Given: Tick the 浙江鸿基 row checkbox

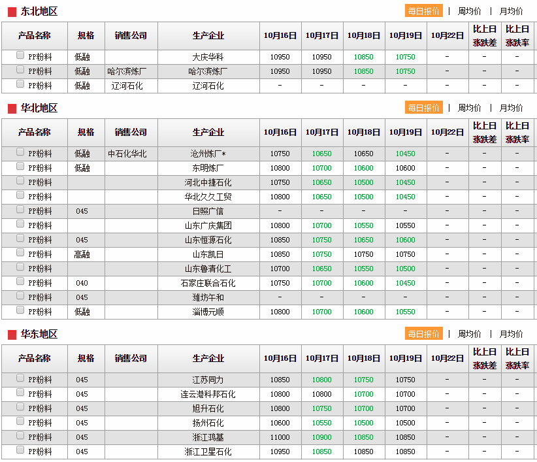Looking at the screenshot, I should click(20, 435).
